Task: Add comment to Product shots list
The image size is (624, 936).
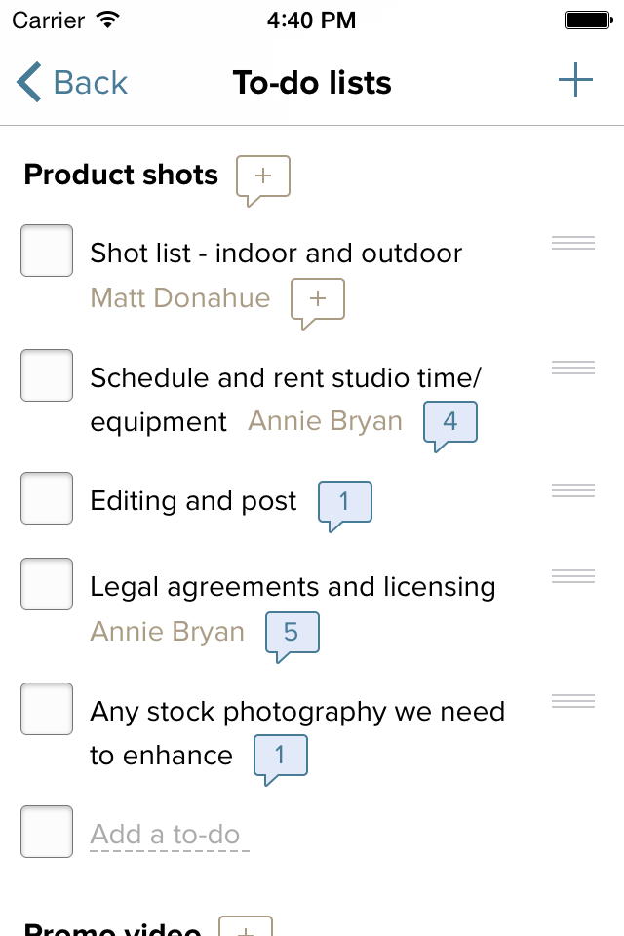Action: (x=263, y=176)
